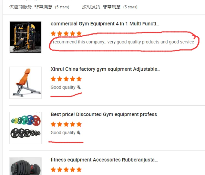Click third star of Xinrui bench rating

click(x=66, y=79)
